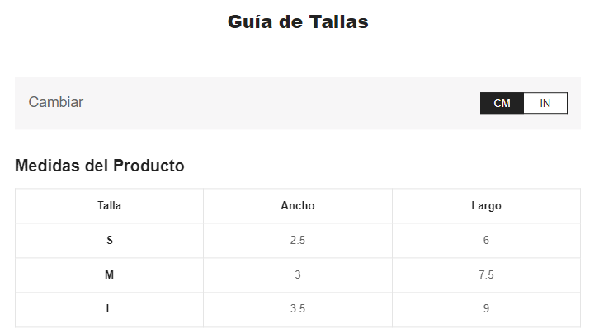Click the 2.5 width value for S
Viewport: 599px width, 328px height.
tap(298, 241)
